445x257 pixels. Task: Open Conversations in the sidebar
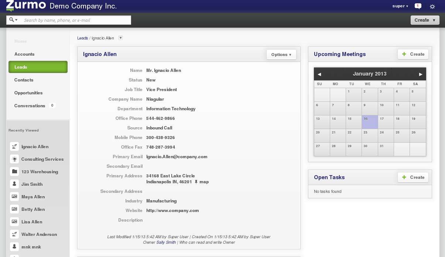(30, 106)
